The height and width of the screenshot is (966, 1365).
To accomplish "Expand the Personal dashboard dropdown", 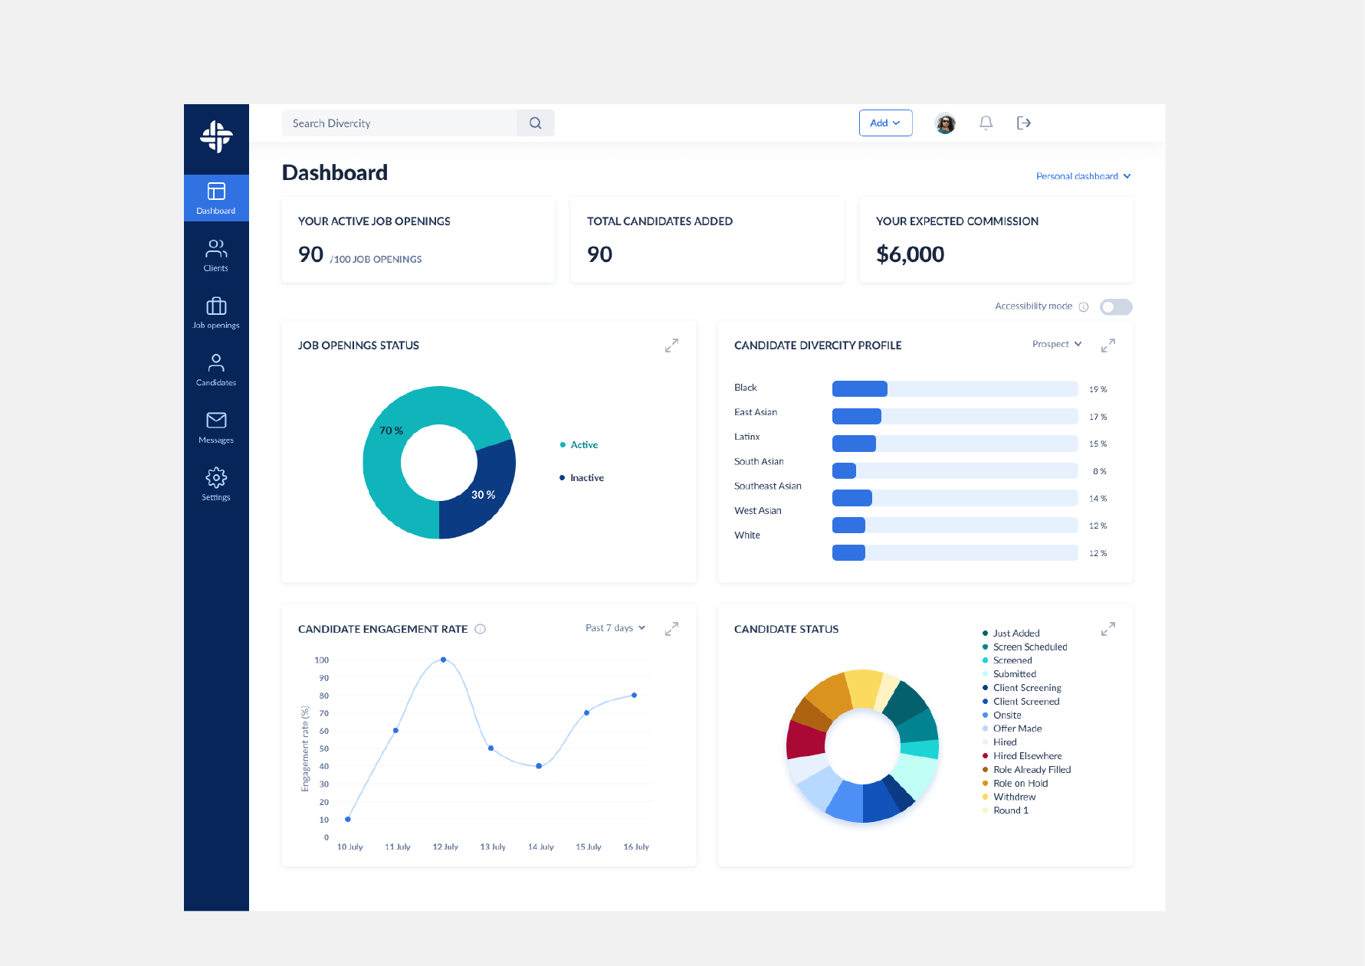I will (x=1083, y=176).
